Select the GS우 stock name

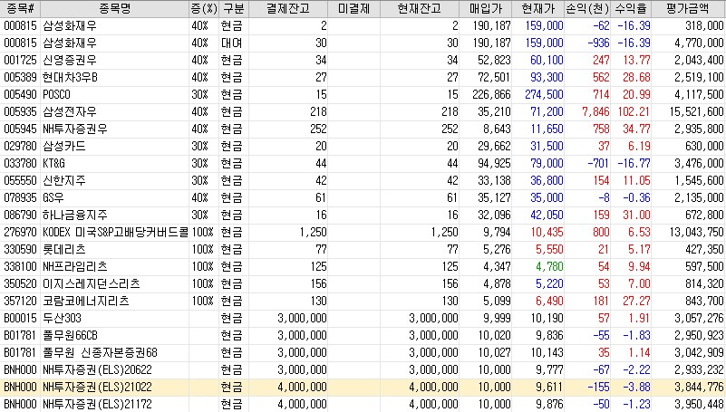[53, 198]
